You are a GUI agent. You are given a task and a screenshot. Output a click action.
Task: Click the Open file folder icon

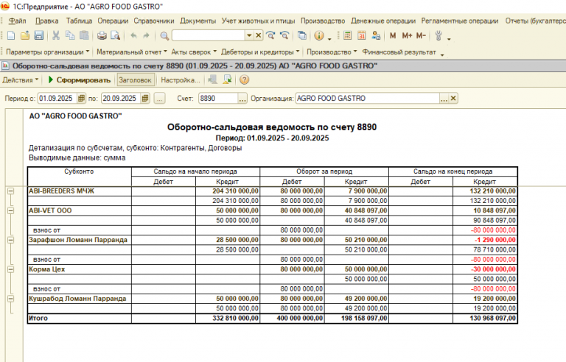tap(25, 35)
